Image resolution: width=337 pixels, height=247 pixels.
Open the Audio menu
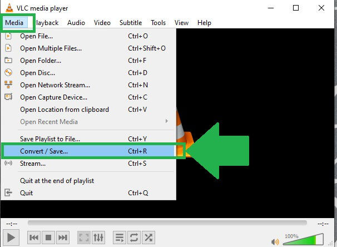click(x=76, y=23)
